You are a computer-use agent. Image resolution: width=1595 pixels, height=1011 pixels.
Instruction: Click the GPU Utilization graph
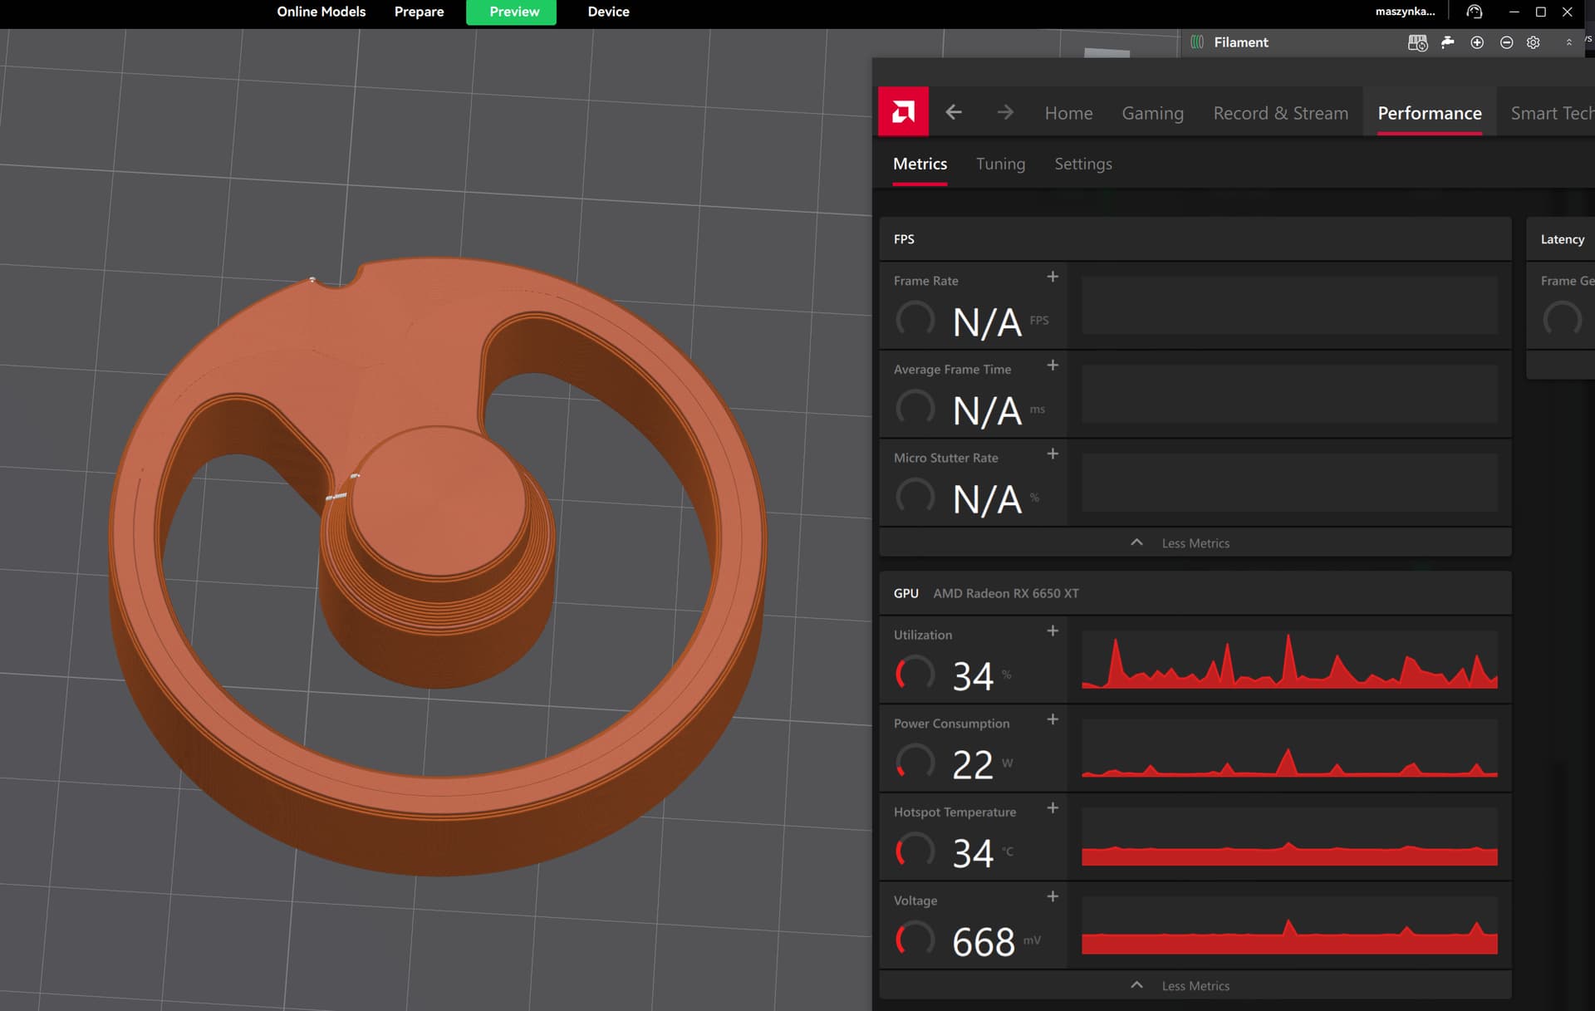1288,660
